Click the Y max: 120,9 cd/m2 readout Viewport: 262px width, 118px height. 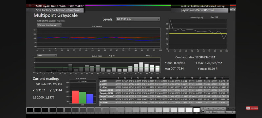pyautogui.click(x=209, y=63)
